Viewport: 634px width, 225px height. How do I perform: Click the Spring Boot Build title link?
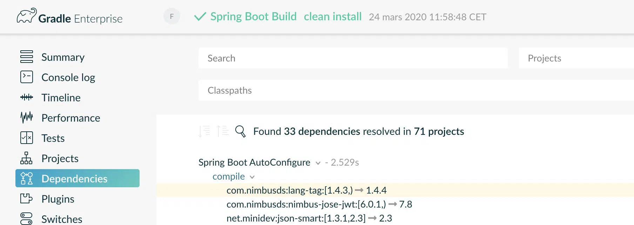(x=254, y=16)
